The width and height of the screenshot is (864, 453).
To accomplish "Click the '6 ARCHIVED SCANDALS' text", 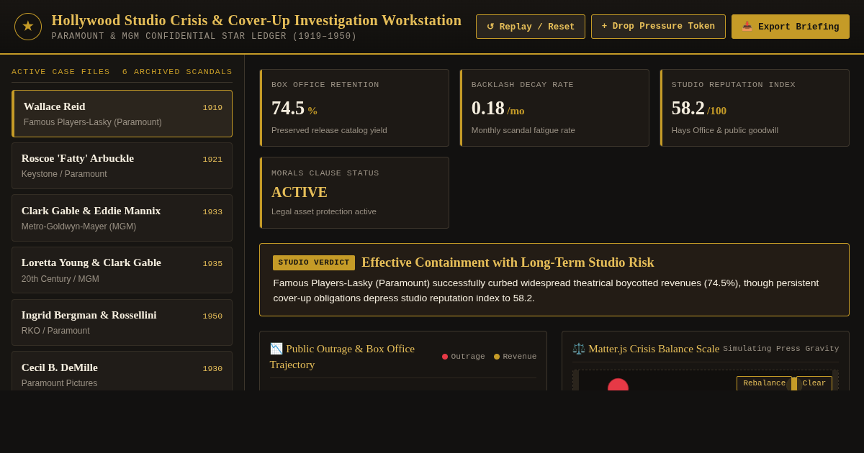I will (x=177, y=72).
